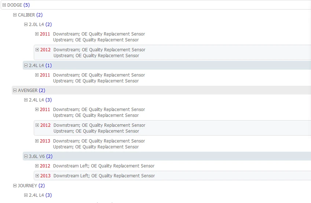Collapse the AVENGER model branch
This screenshot has height=203, width=311.
(15, 91)
